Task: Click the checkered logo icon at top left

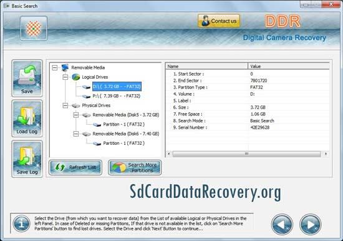Action: pos(34,29)
